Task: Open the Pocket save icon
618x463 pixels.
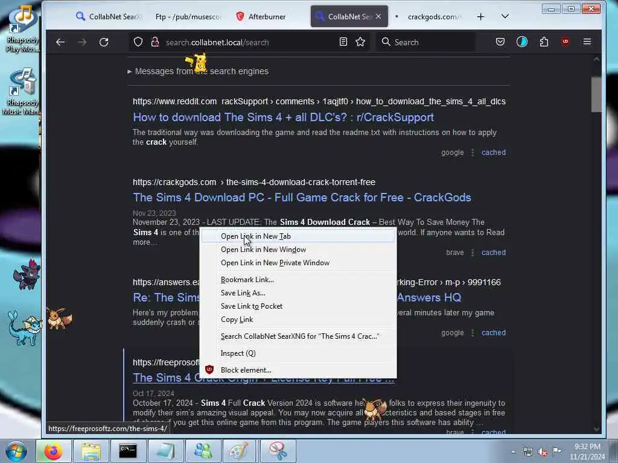Action: (500, 42)
